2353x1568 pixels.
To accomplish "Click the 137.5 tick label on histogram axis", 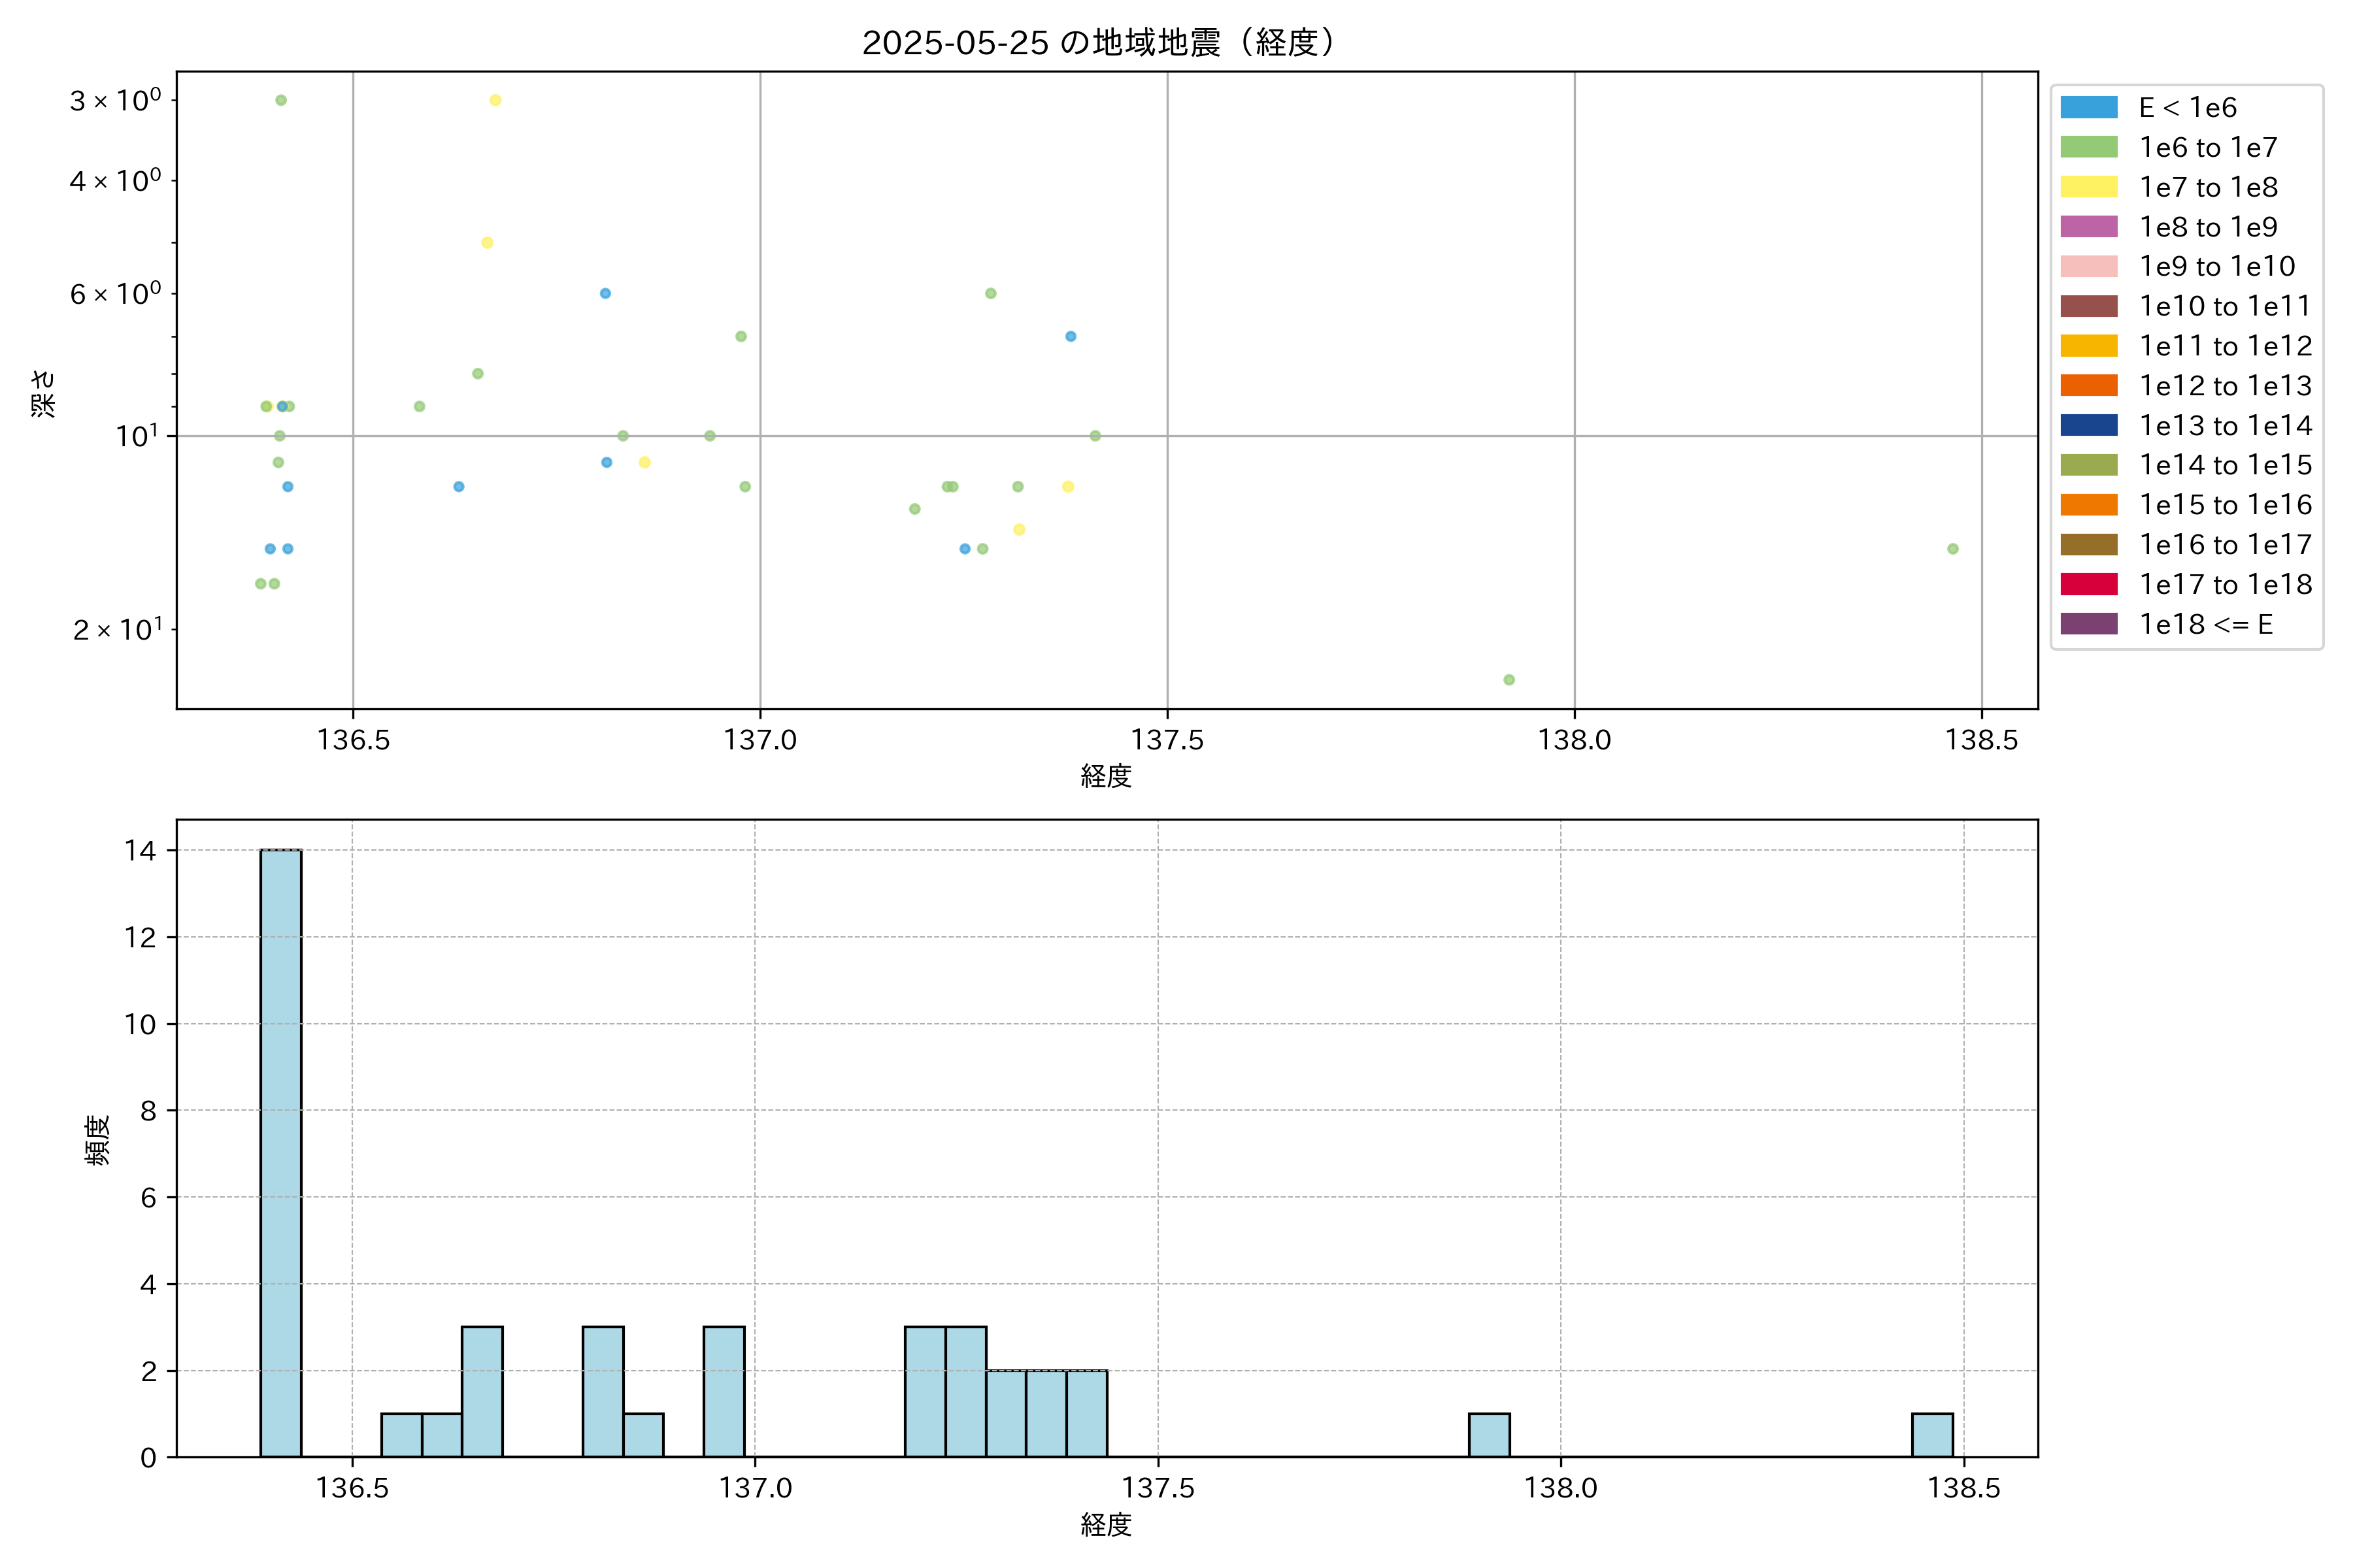I will click(x=1158, y=1488).
